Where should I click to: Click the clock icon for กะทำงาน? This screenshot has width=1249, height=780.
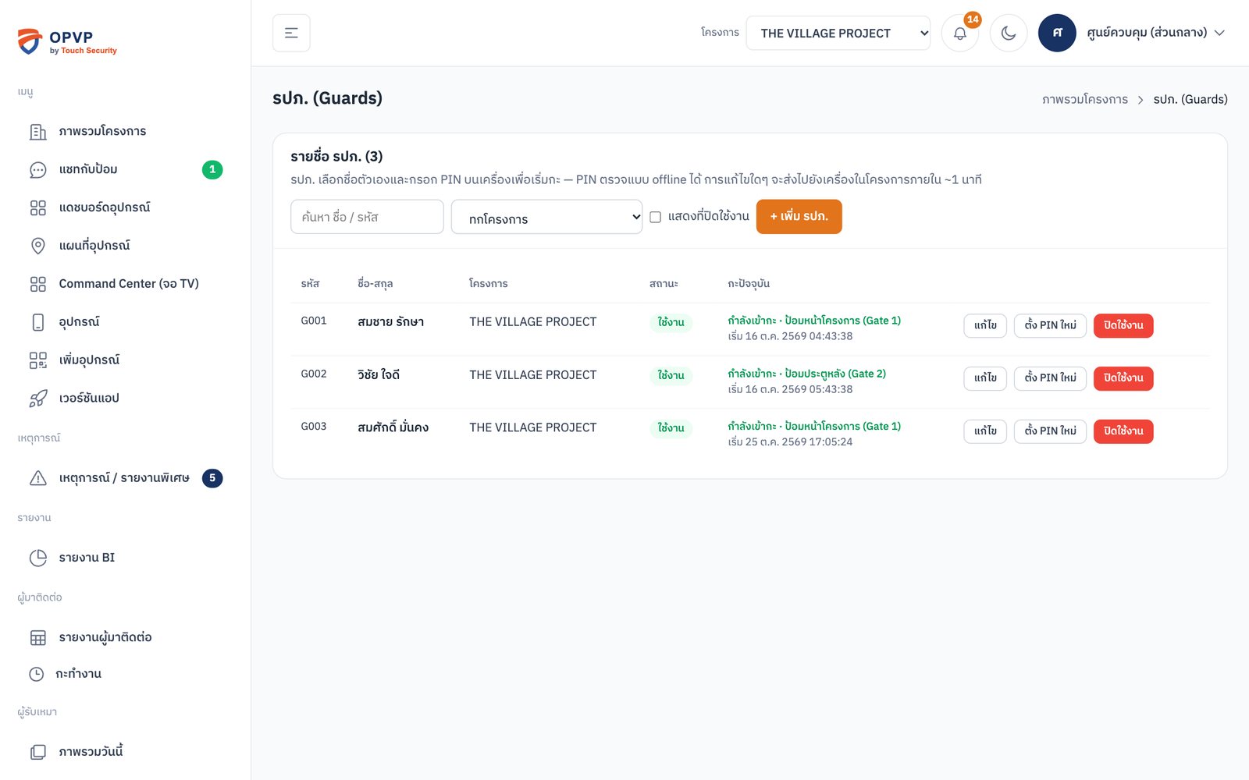pyautogui.click(x=37, y=674)
